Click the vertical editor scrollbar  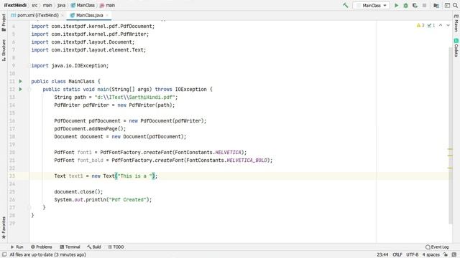click(x=451, y=135)
